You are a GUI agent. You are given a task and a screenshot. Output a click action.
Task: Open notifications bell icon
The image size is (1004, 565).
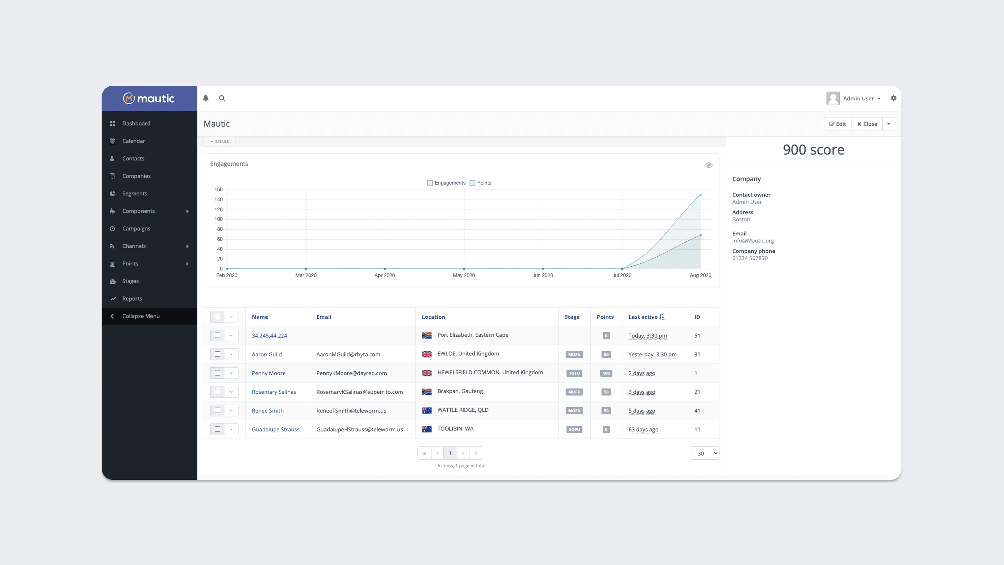point(206,98)
